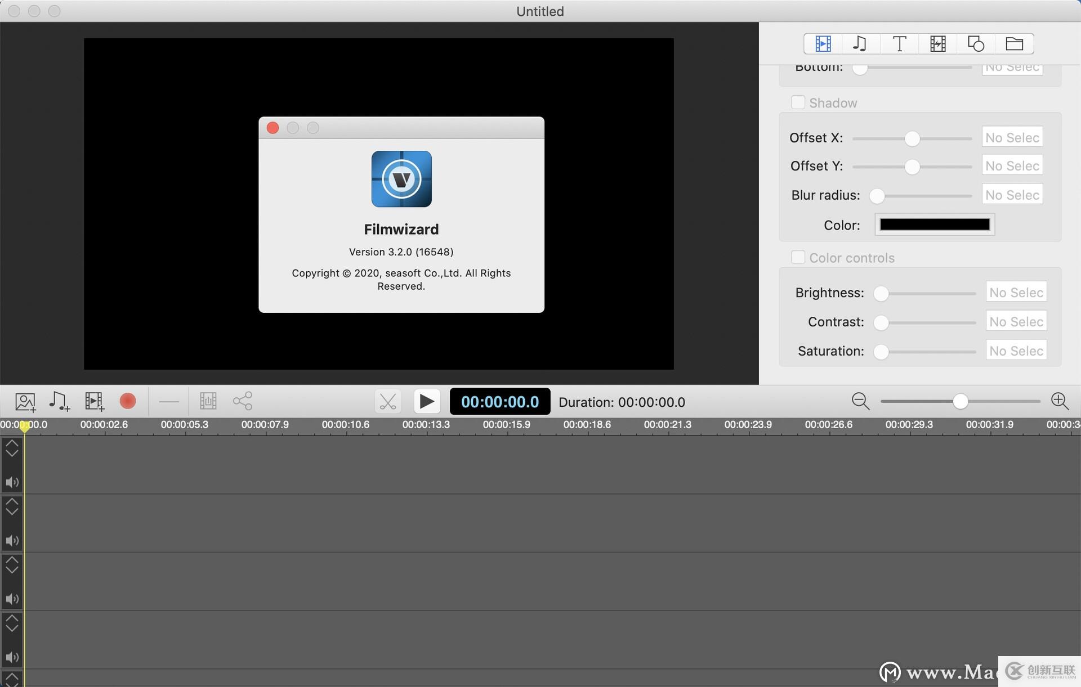The height and width of the screenshot is (687, 1081).
Task: Open the Text panel
Action: click(x=899, y=43)
